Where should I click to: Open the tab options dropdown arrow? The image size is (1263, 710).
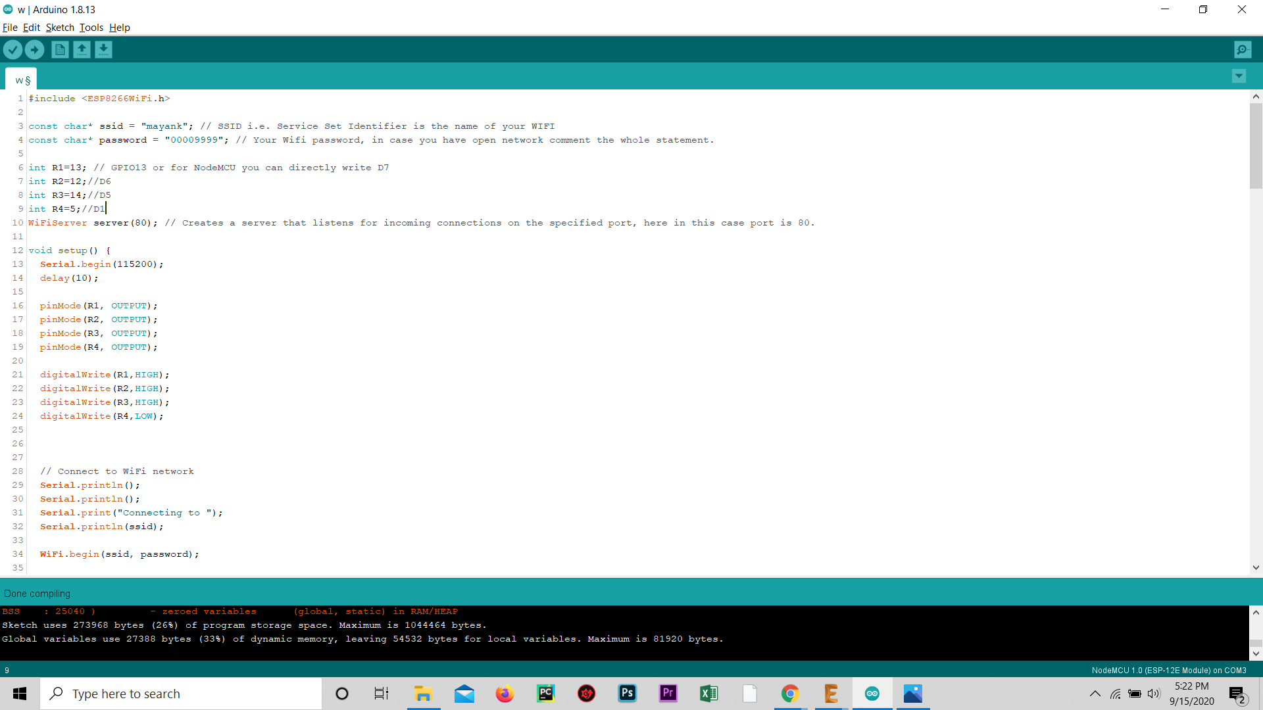pyautogui.click(x=1239, y=76)
